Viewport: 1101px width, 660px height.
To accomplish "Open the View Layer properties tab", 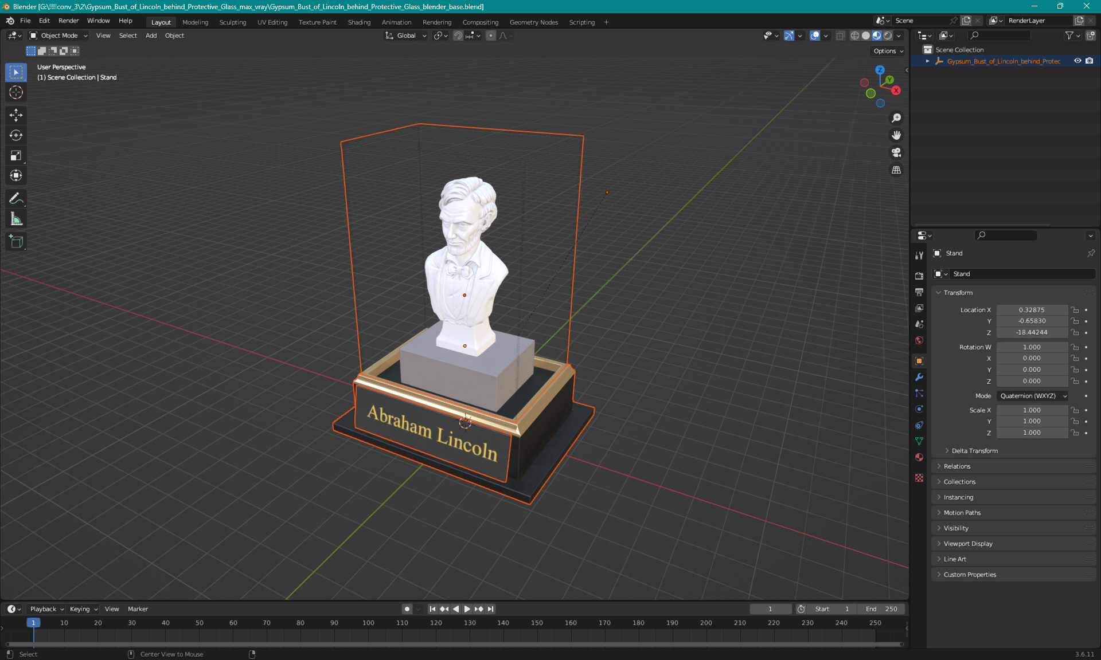I will pyautogui.click(x=919, y=308).
